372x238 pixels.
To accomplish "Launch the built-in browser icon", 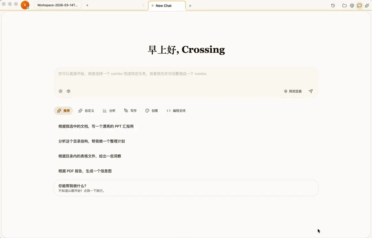I will (352, 5).
